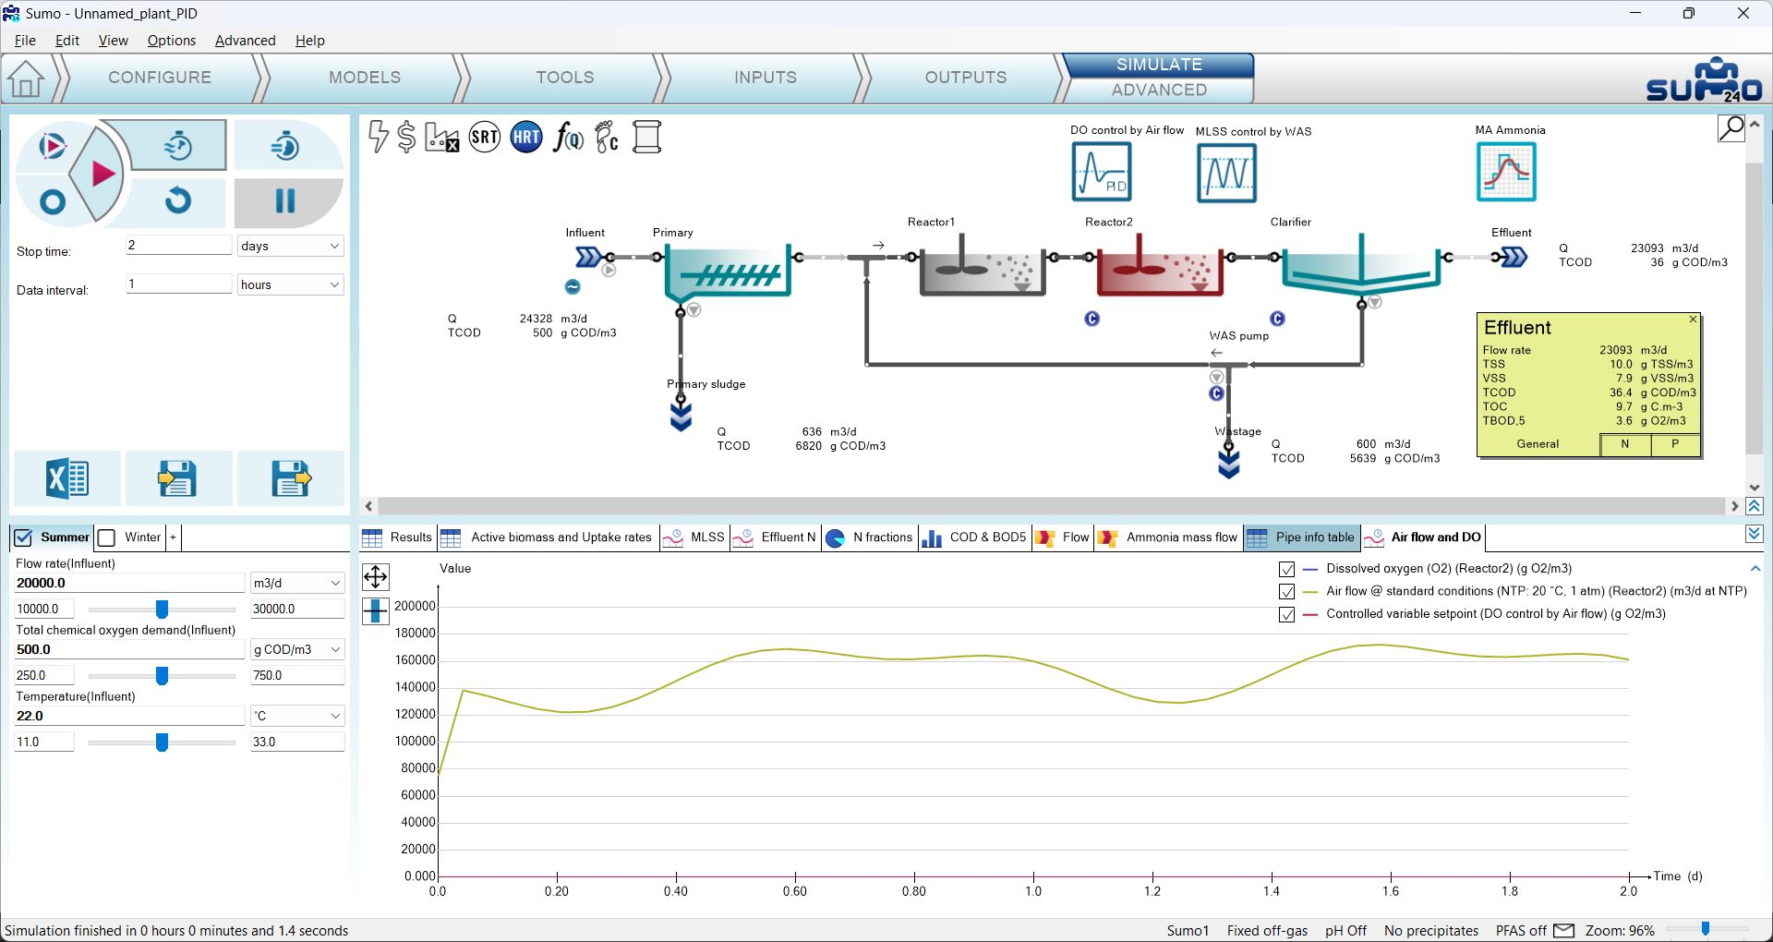Open the energy lightning bolt tool
This screenshot has height=942, width=1773.
coord(379,137)
